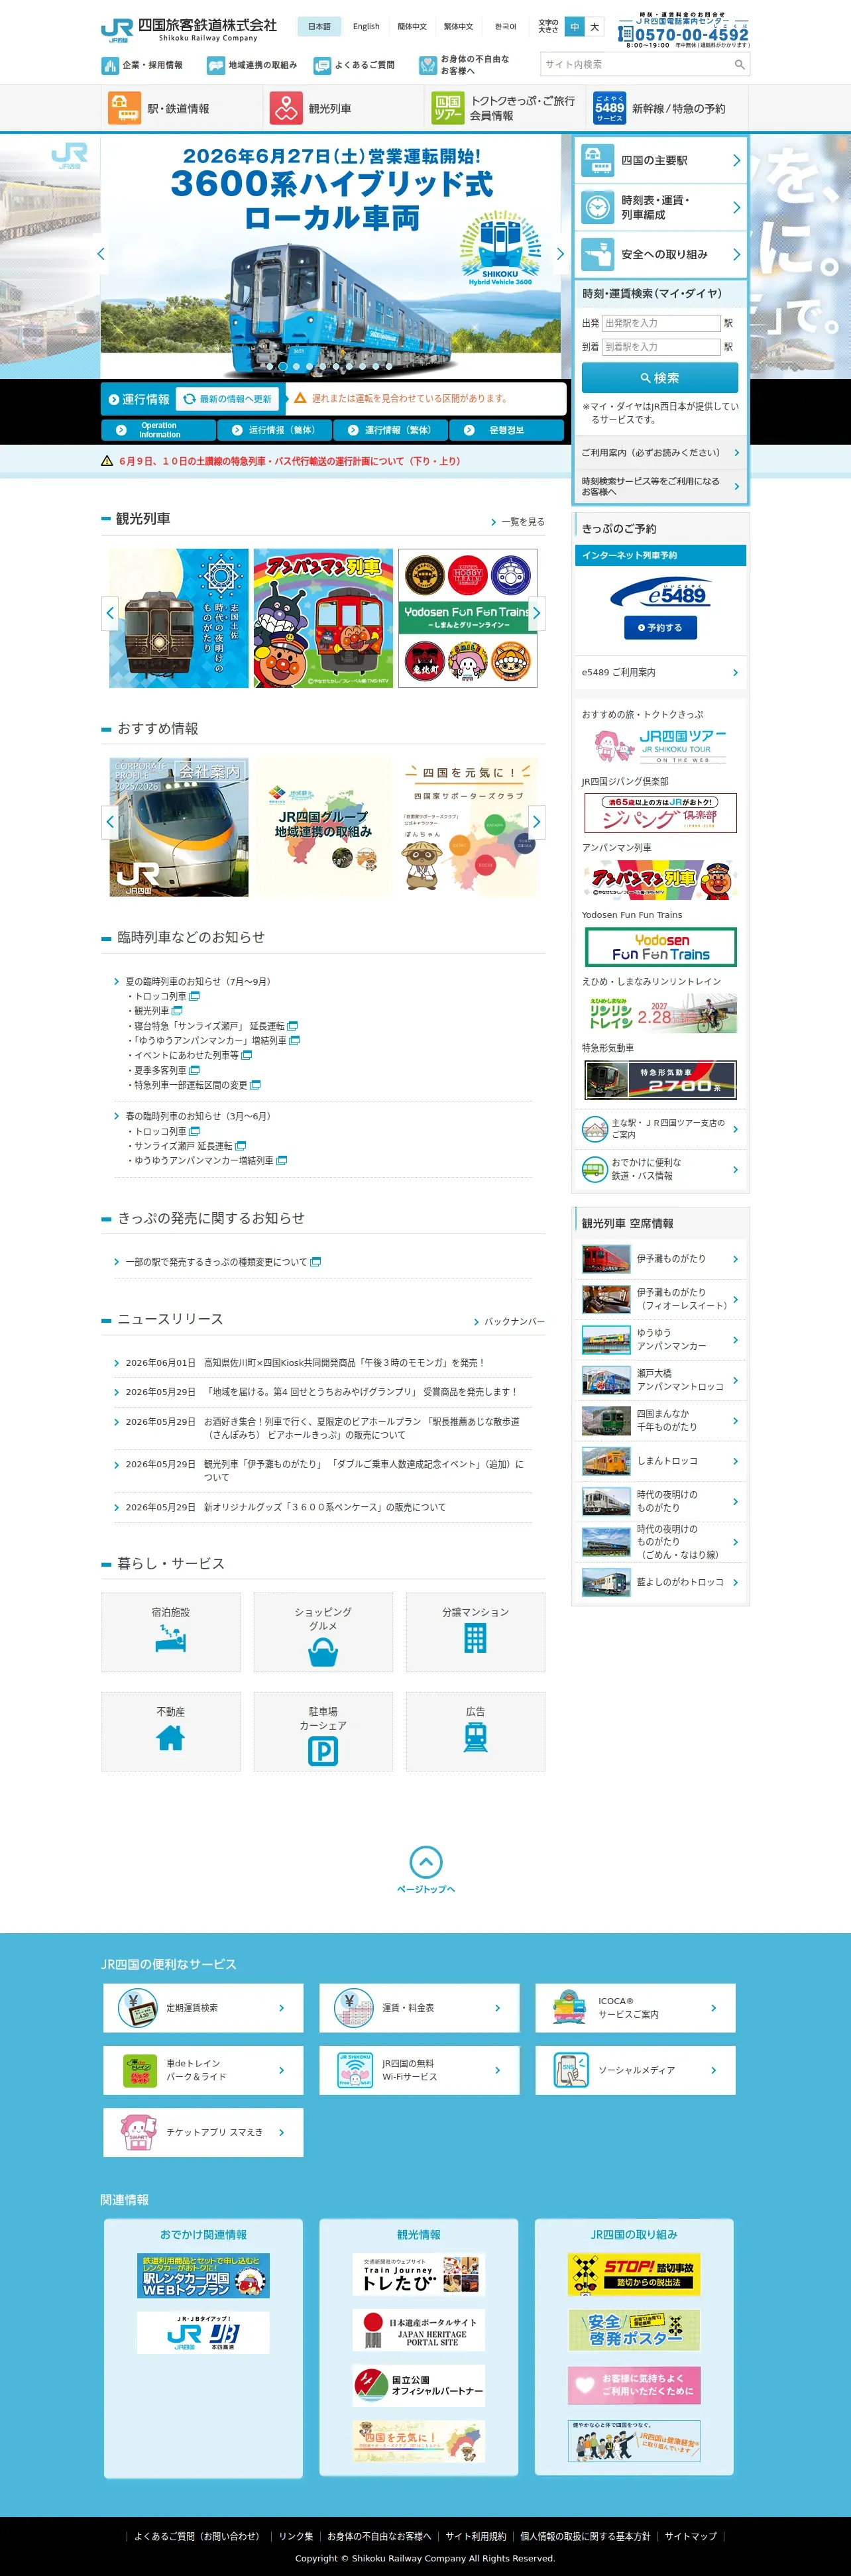Open the 駅・鉄道情報 station icon menu

pyautogui.click(x=124, y=108)
